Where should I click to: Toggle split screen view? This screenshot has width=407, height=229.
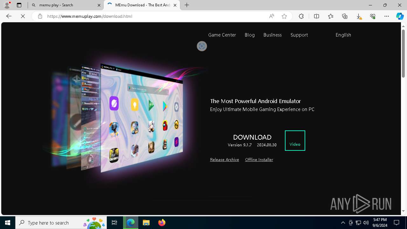pyautogui.click(x=316, y=16)
